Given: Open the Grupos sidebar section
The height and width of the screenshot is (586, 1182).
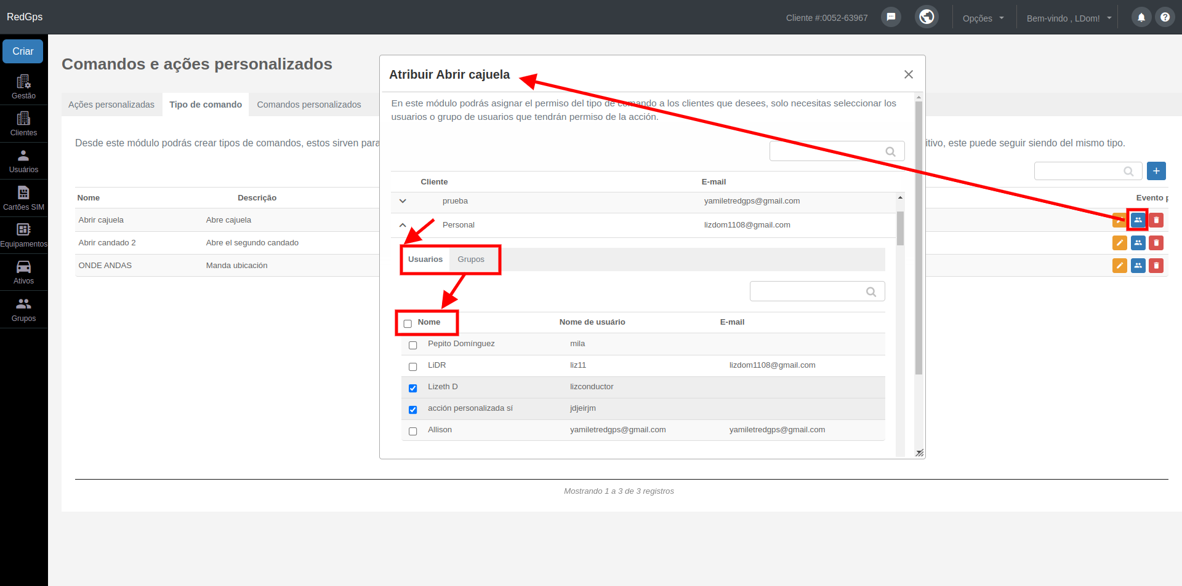Looking at the screenshot, I should [x=23, y=309].
